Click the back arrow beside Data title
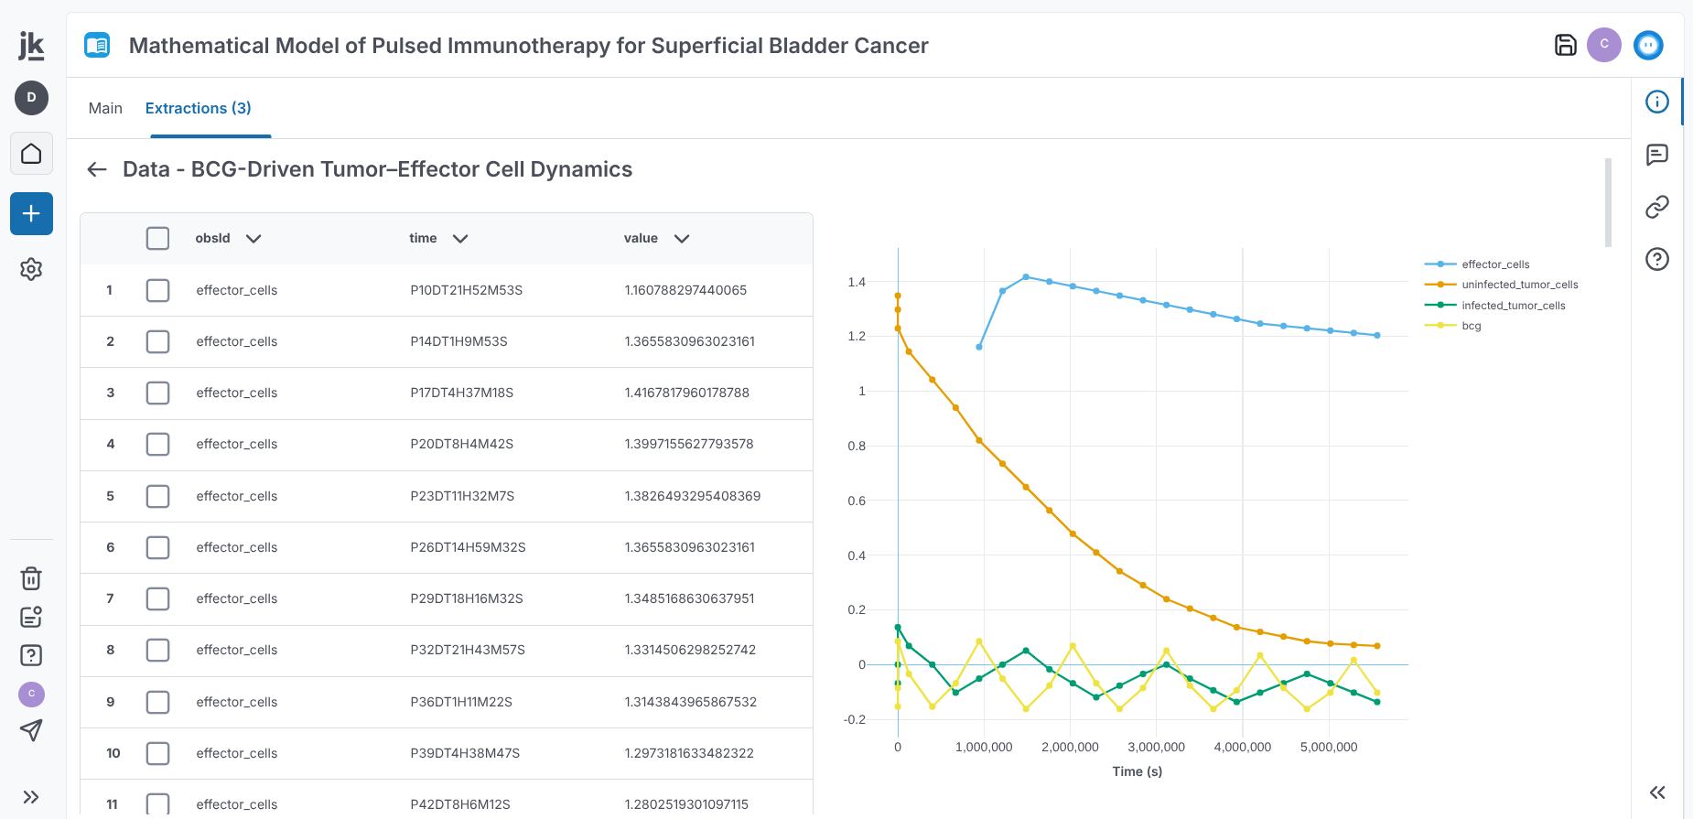Screen dimensions: 1693x819 click(97, 169)
